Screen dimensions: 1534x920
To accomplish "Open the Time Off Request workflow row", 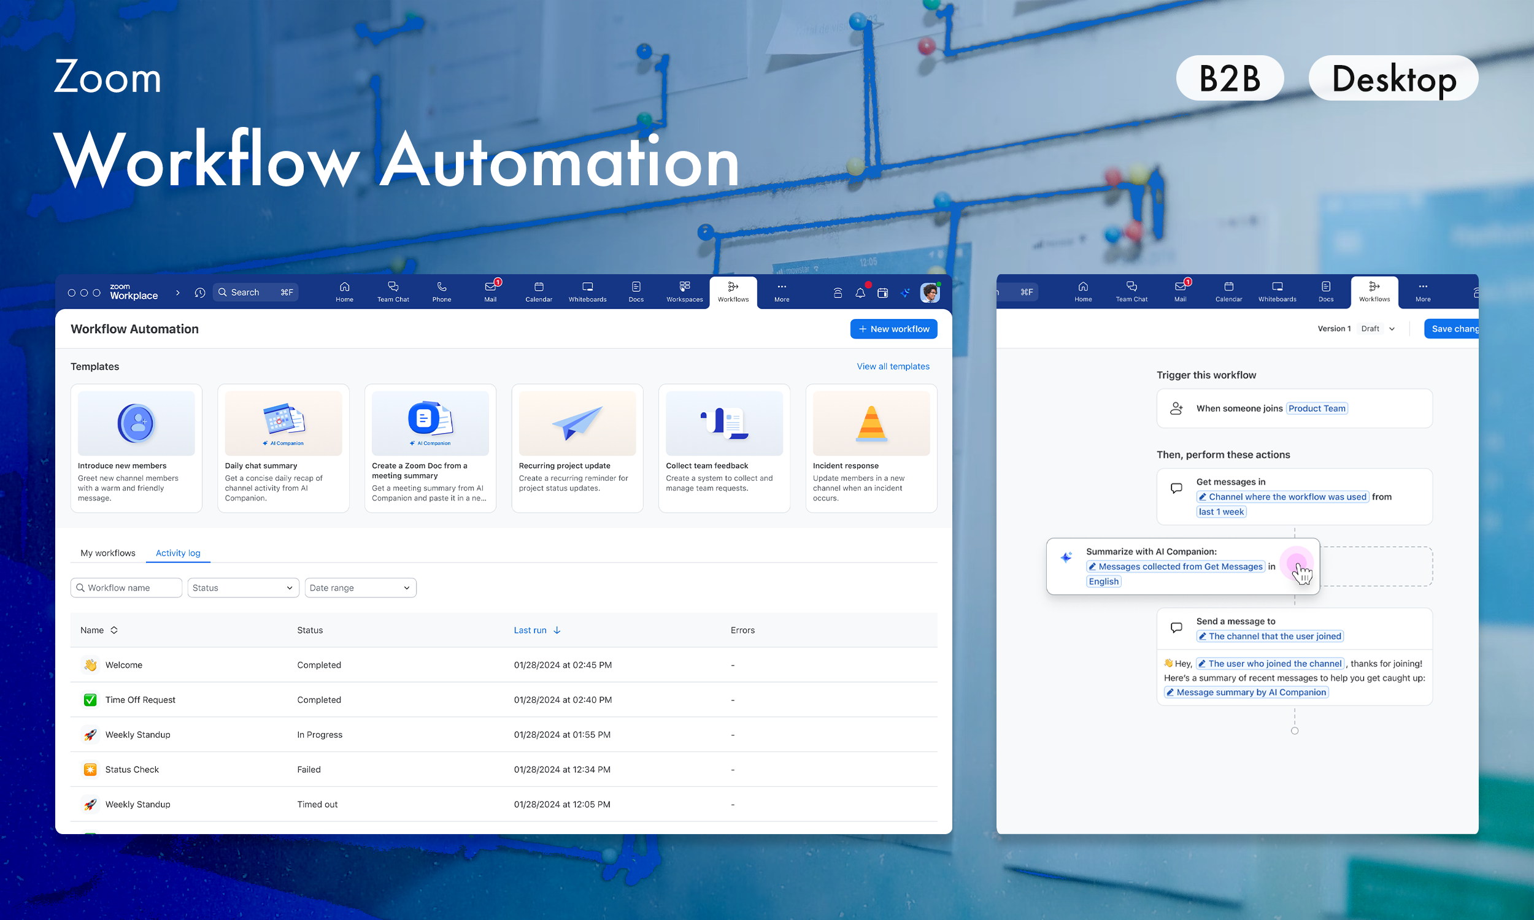I will [x=504, y=699].
